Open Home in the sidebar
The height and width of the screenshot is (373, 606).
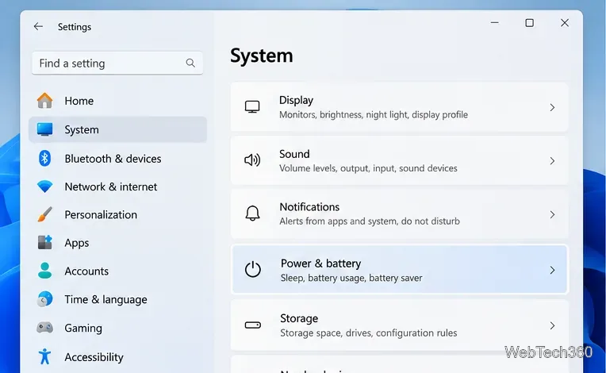tap(117, 101)
